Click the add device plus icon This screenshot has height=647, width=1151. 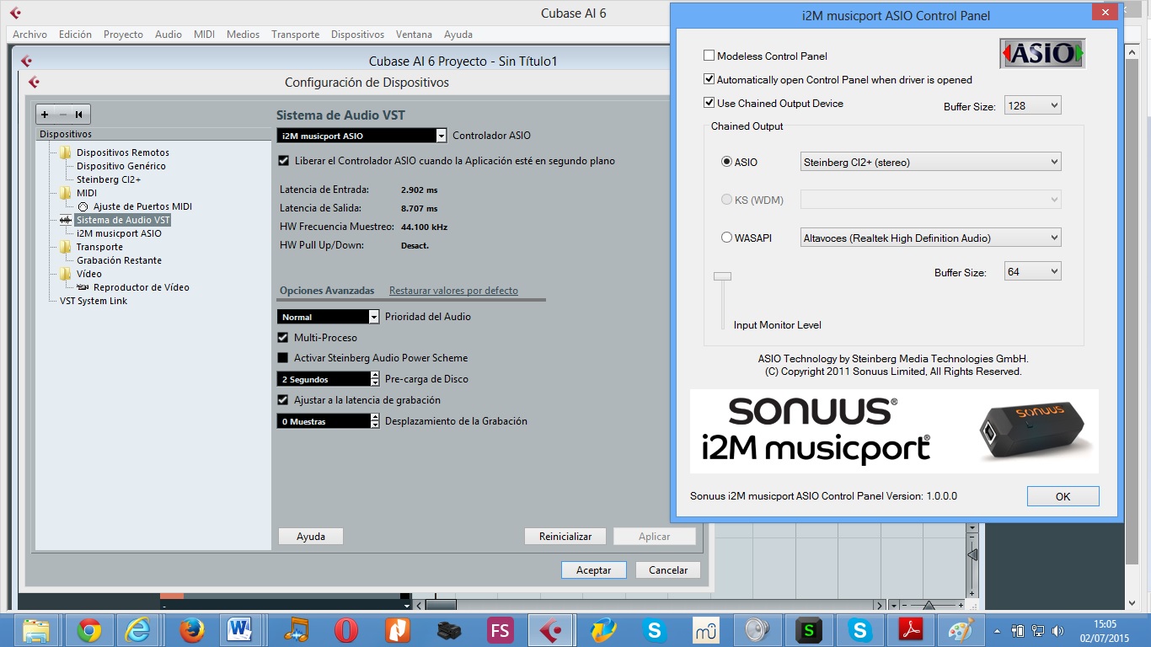tap(45, 115)
